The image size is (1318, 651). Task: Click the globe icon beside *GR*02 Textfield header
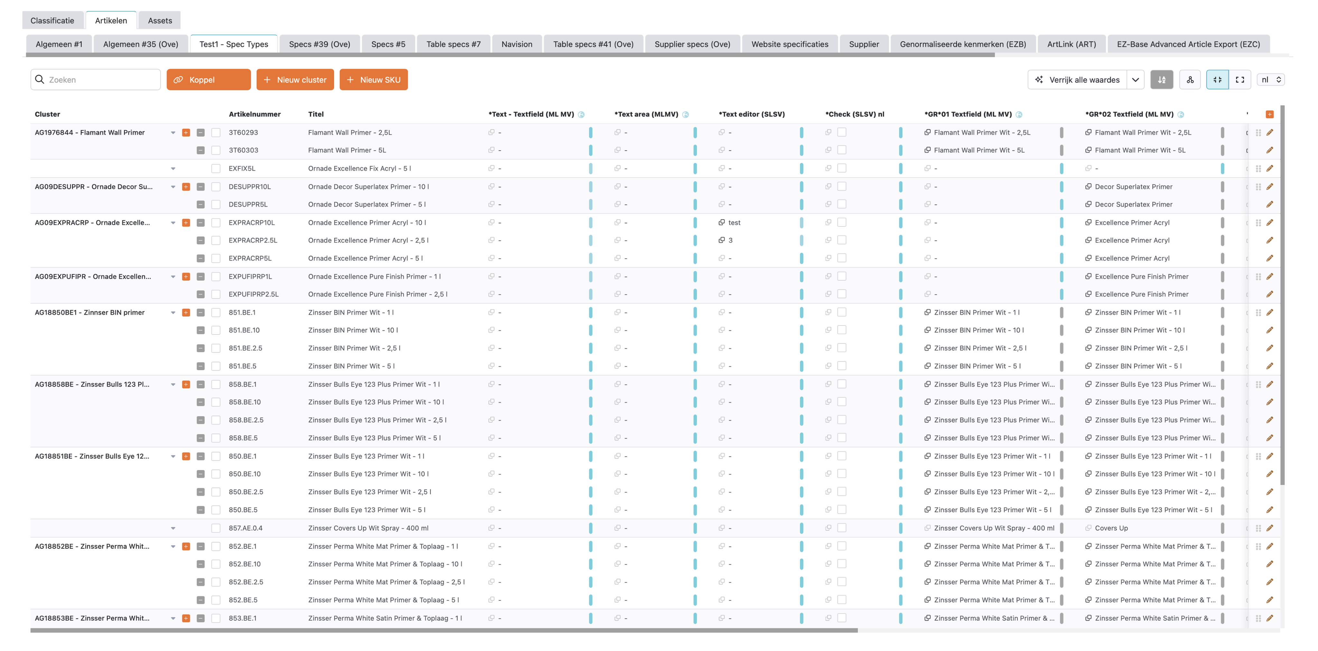click(1181, 115)
